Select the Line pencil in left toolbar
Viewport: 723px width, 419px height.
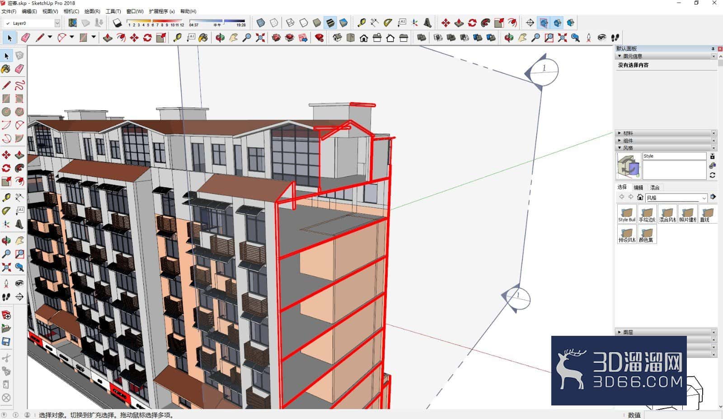pyautogui.click(x=6, y=85)
